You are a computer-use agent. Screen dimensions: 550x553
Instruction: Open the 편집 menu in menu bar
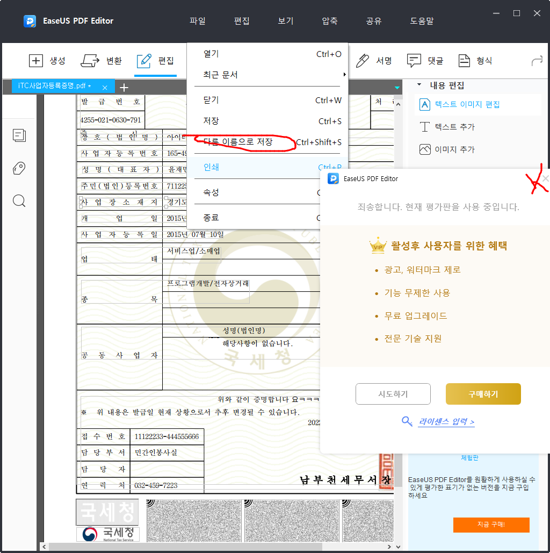pos(242,21)
